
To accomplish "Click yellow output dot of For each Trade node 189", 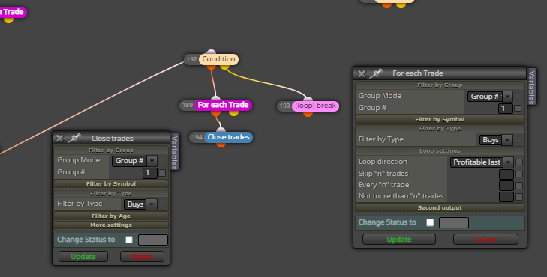I will tap(233, 112).
